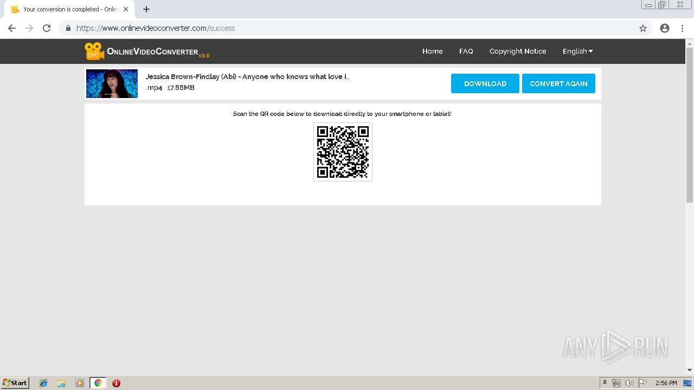Open a new browser tab
This screenshot has height=390, width=694.
[x=146, y=9]
